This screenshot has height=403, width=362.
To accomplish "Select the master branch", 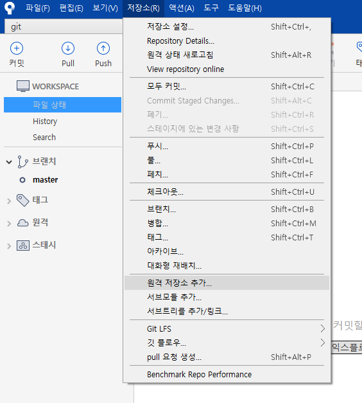I will coord(45,180).
